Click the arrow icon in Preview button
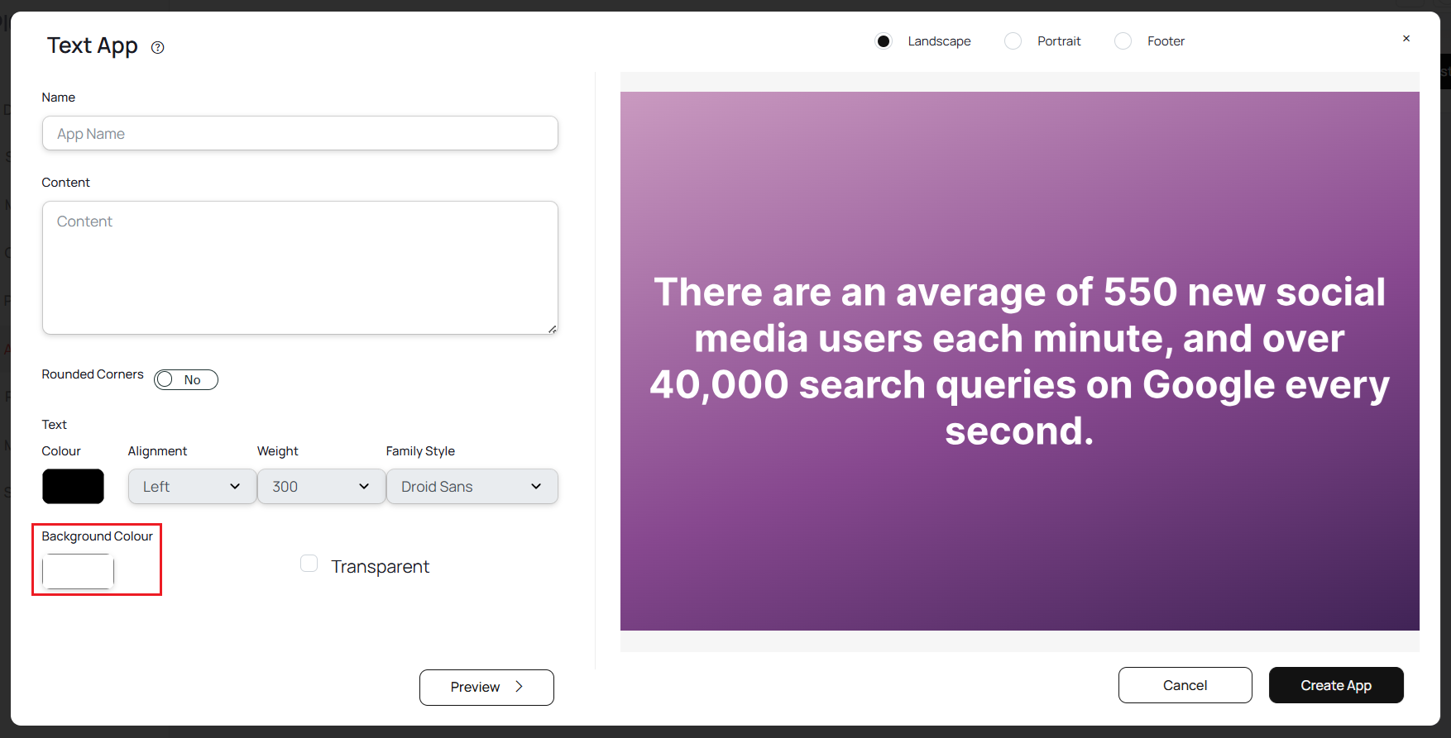Screen dimensions: 1451x738 (520, 687)
